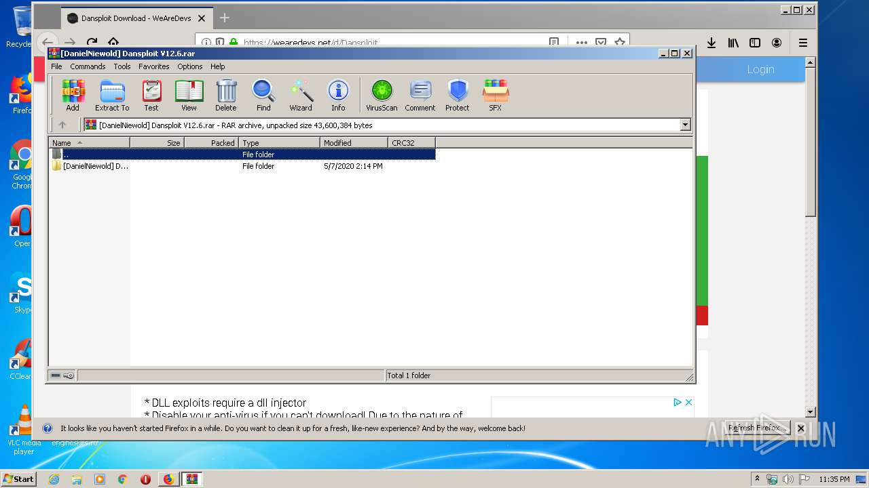Open the Commands menu
869x488 pixels.
(88, 66)
